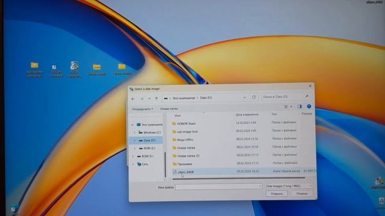Select Этот компьютер in the navigation tree
This screenshot has height=216, width=385.
pyautogui.click(x=150, y=125)
